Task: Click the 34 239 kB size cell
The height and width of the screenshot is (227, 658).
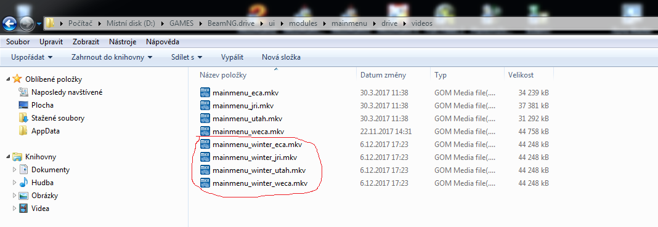Action: [534, 93]
